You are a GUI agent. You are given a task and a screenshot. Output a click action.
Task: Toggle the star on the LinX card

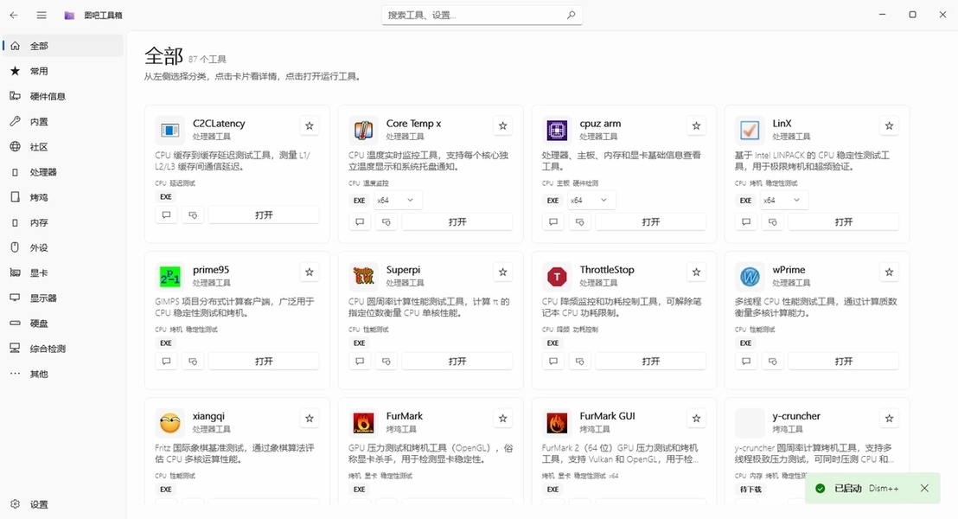point(889,126)
